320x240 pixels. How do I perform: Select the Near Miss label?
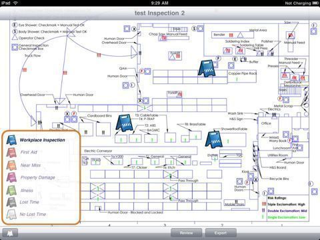31,165
